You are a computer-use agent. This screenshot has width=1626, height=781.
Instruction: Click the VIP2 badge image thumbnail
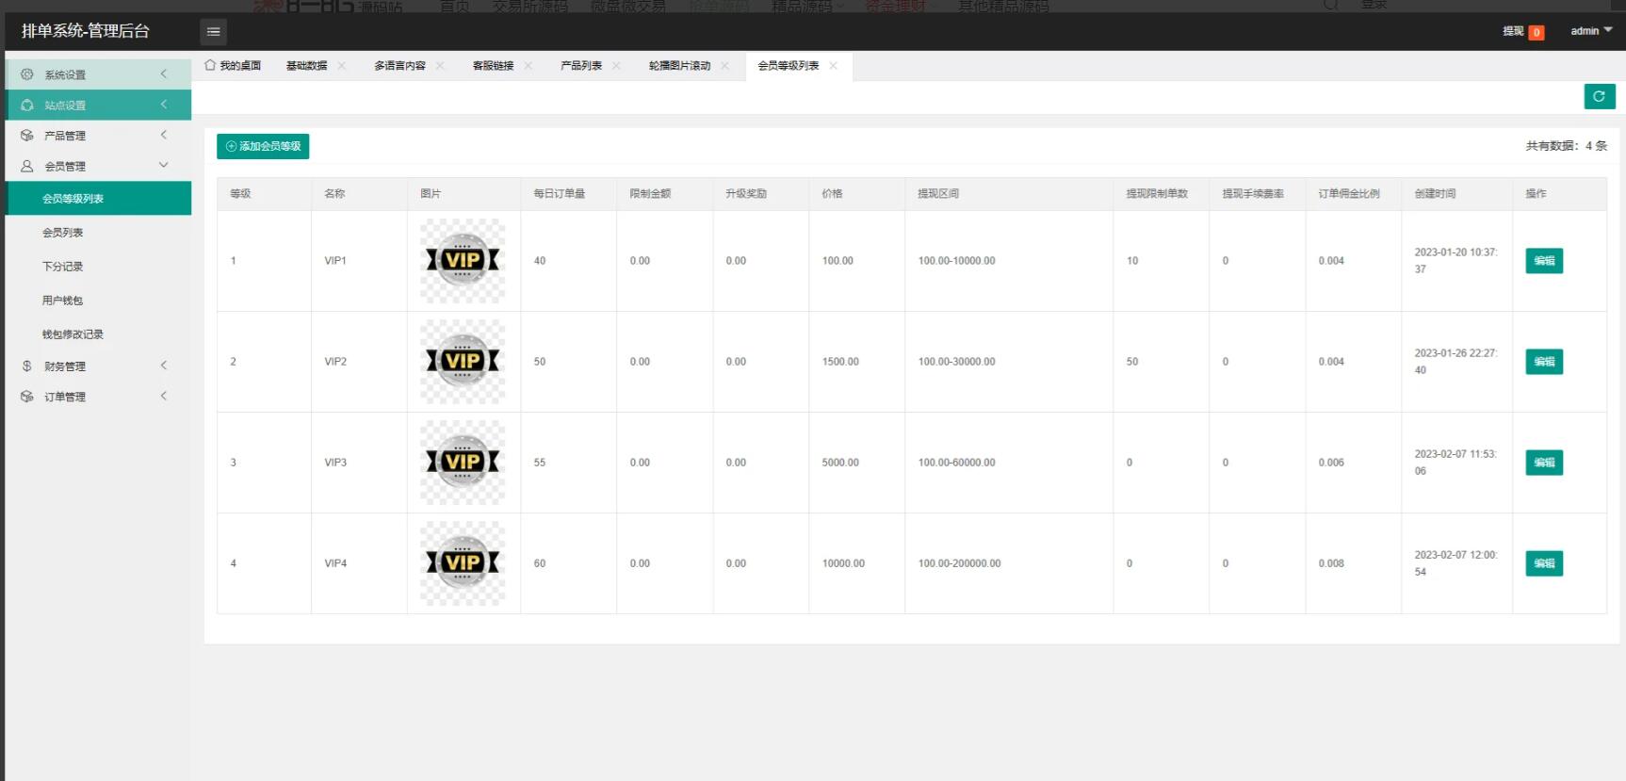(463, 362)
